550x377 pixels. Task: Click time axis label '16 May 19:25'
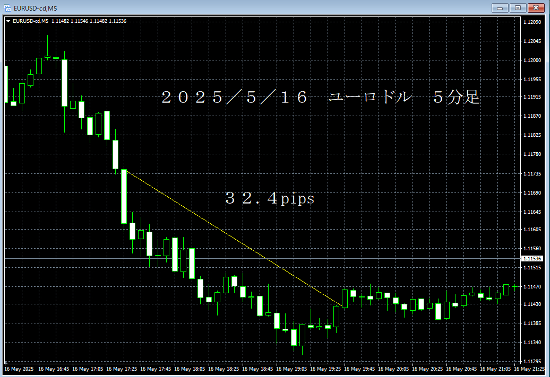[x=326, y=369]
